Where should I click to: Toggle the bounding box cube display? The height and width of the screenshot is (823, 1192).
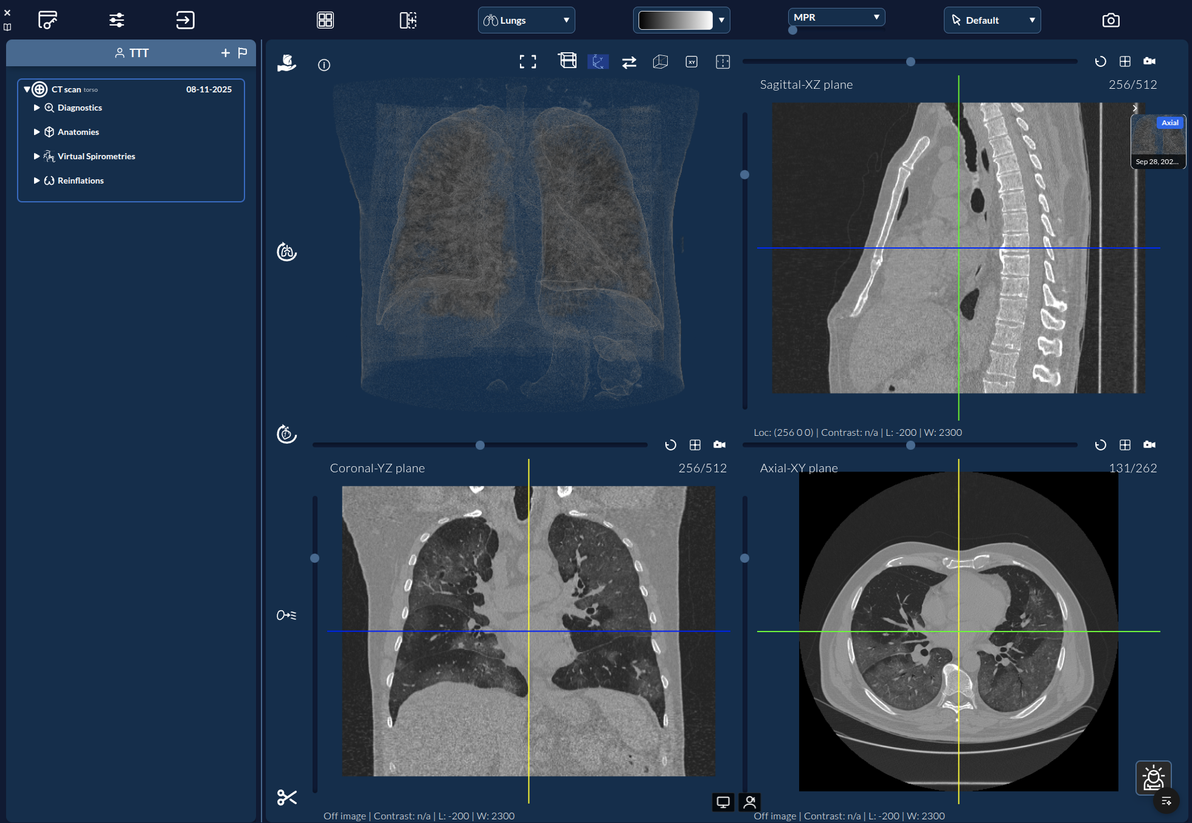pyautogui.click(x=567, y=61)
